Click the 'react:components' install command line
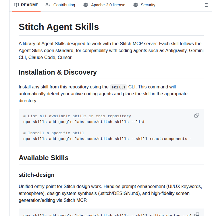Screen dimensions: 212x216 (107, 139)
